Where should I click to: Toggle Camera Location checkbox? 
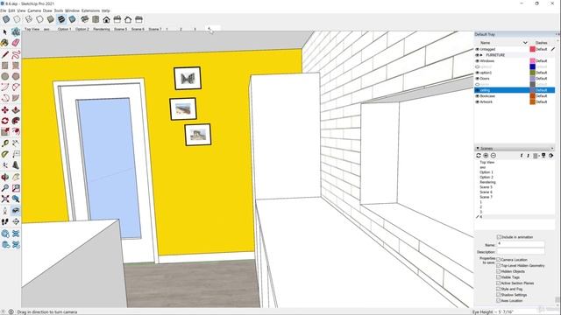(499, 260)
